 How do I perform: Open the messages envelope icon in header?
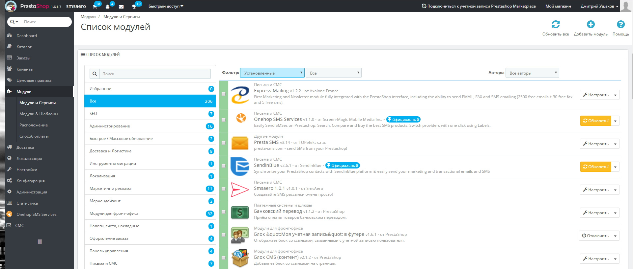coord(121,7)
